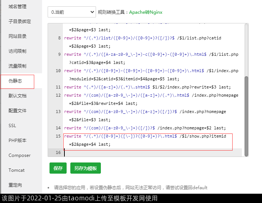Open 网站目录 settings
The image size is (262, 203).
tap(17, 36)
